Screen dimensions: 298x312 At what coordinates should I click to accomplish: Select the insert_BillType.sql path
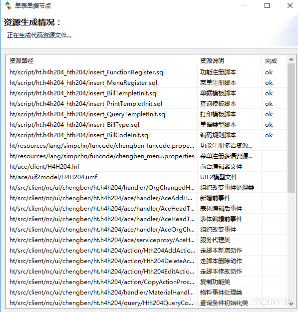click(74, 125)
